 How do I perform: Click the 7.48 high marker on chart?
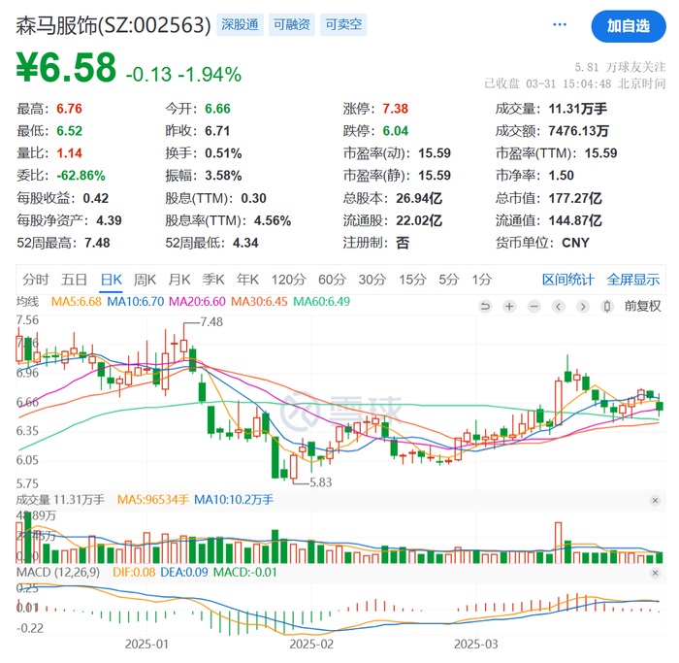click(211, 322)
